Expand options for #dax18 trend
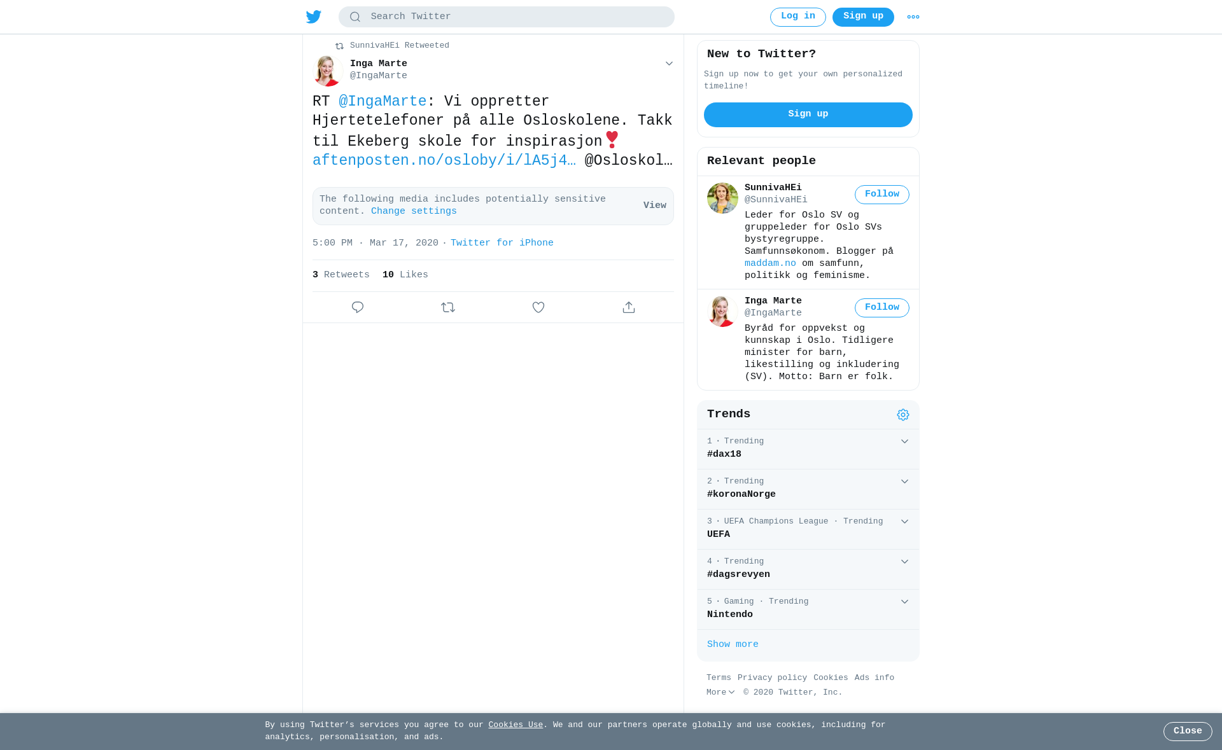Image resolution: width=1222 pixels, height=750 pixels. point(904,441)
